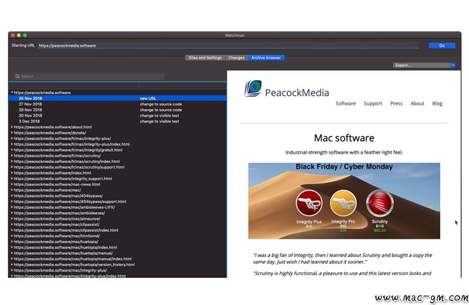Viewport: 469px width, 305px height.
Task: Click the mac/404bypass/support.html entry text
Action: pos(70,201)
